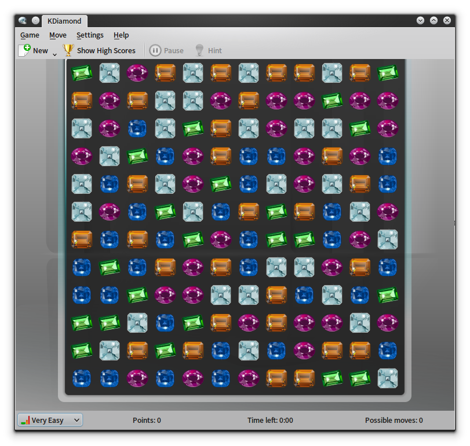The image size is (470, 446).
Task: Click the bar-chart icon beside Very Easy
Action: [x=24, y=420]
